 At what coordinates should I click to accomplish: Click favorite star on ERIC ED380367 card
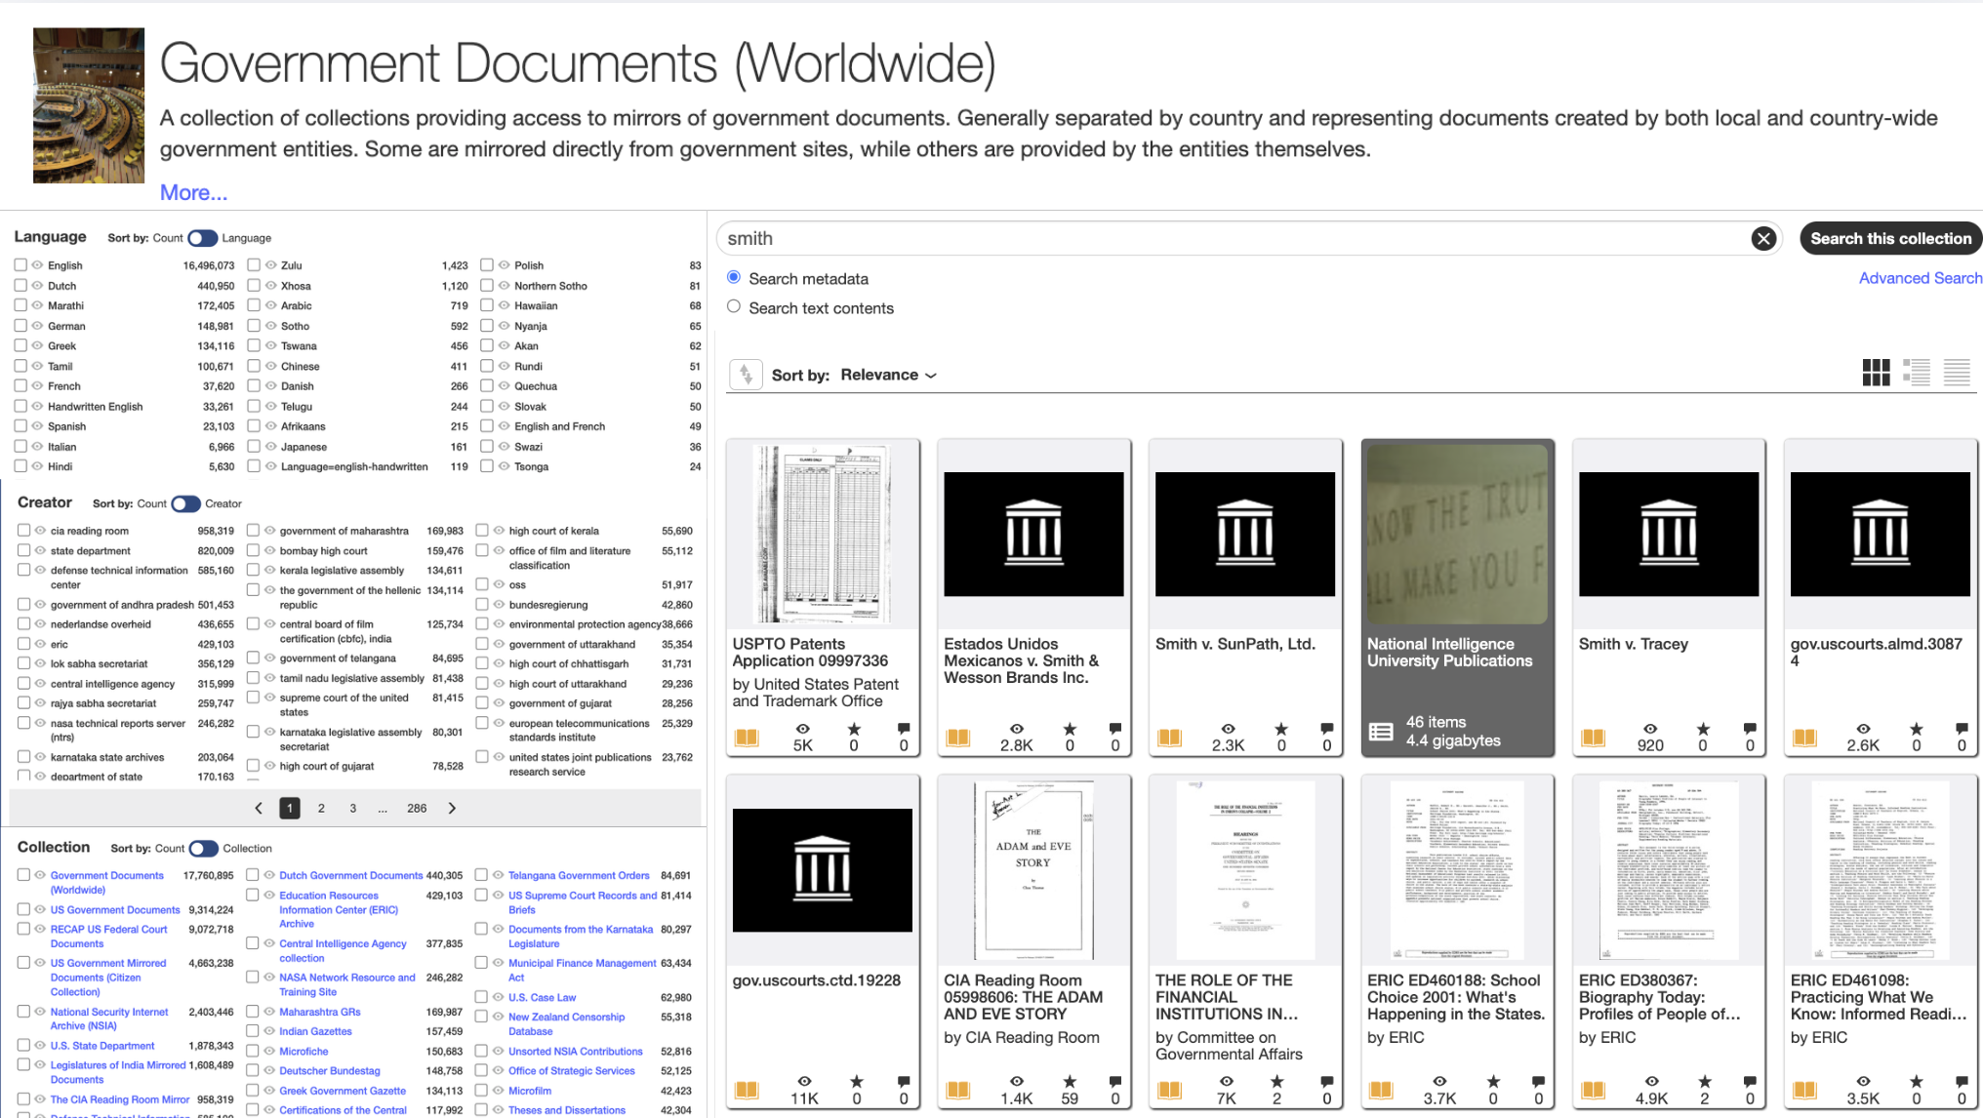[x=1704, y=1081]
